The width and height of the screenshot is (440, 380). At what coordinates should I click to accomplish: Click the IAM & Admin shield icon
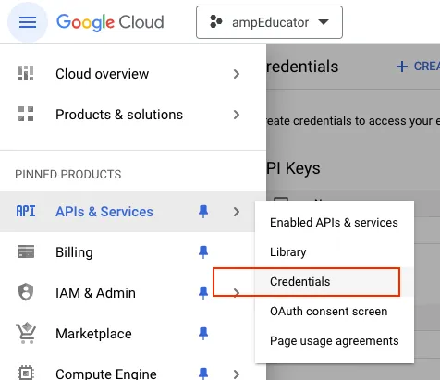click(26, 291)
